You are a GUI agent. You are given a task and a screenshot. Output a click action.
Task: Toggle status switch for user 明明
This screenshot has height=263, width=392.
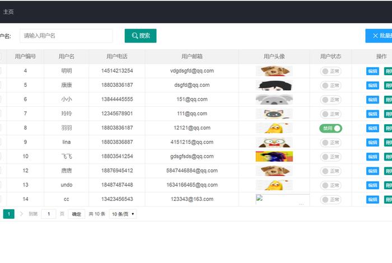pos(331,71)
